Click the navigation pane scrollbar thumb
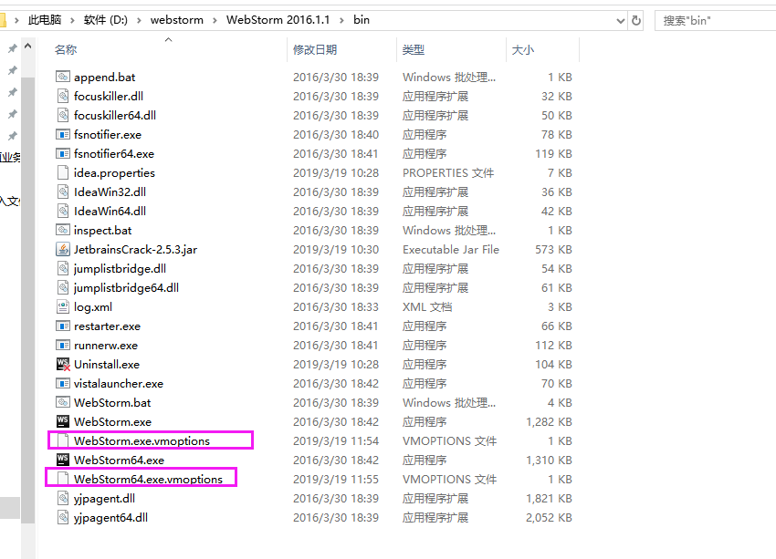 (x=27, y=299)
